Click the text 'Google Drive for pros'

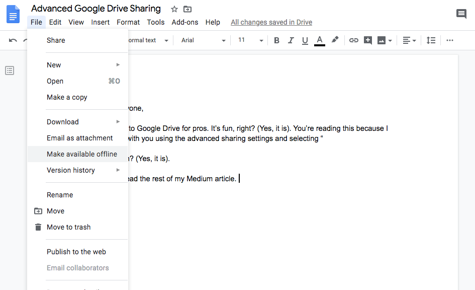tap(173, 128)
